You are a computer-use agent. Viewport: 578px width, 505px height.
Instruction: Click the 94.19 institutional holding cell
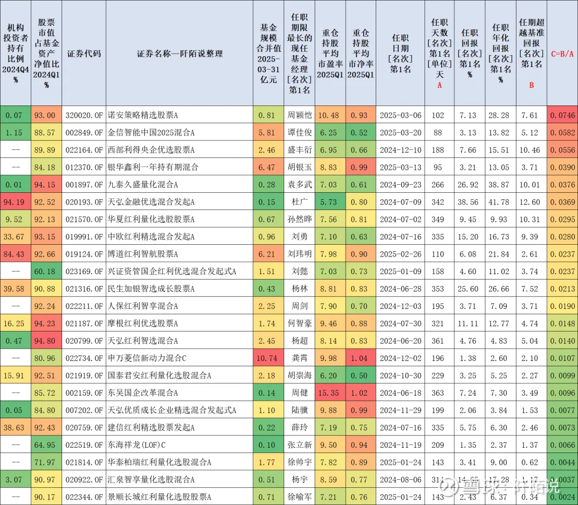pos(15,201)
